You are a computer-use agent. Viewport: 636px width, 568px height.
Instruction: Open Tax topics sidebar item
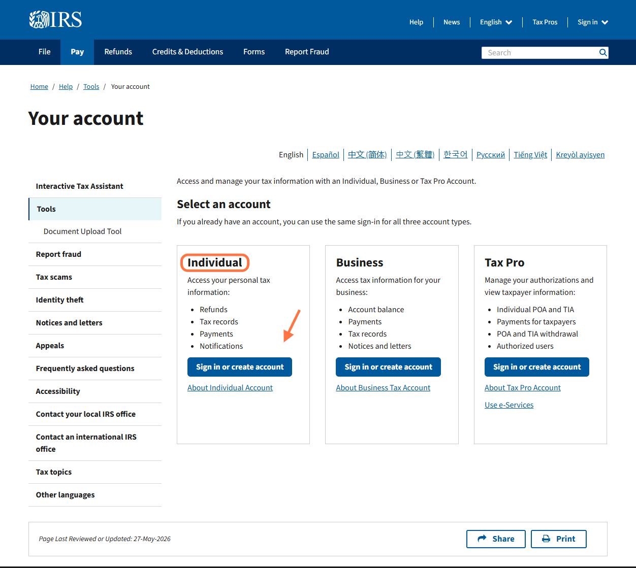pos(95,472)
